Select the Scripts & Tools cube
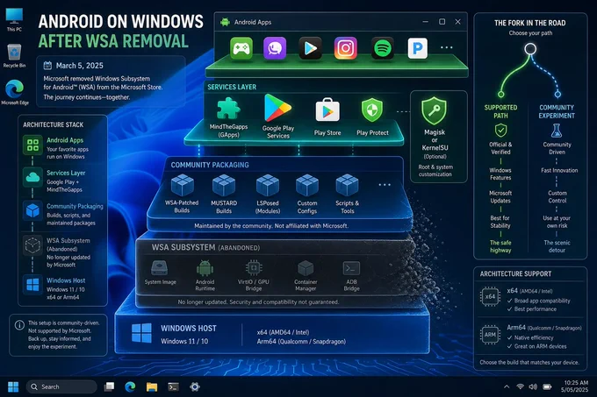 (348, 186)
